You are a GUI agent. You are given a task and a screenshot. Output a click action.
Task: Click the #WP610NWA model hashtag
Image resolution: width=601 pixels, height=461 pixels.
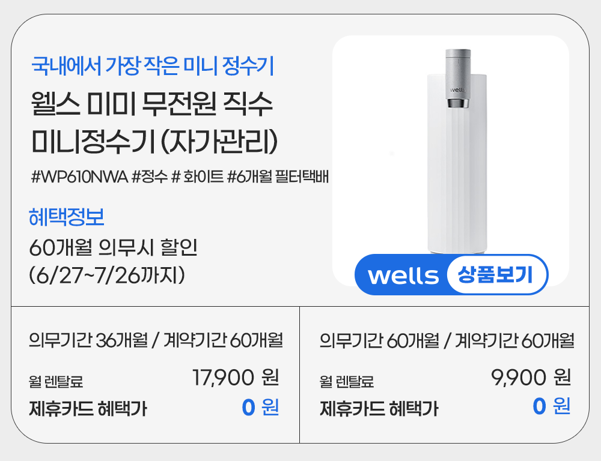tap(79, 177)
